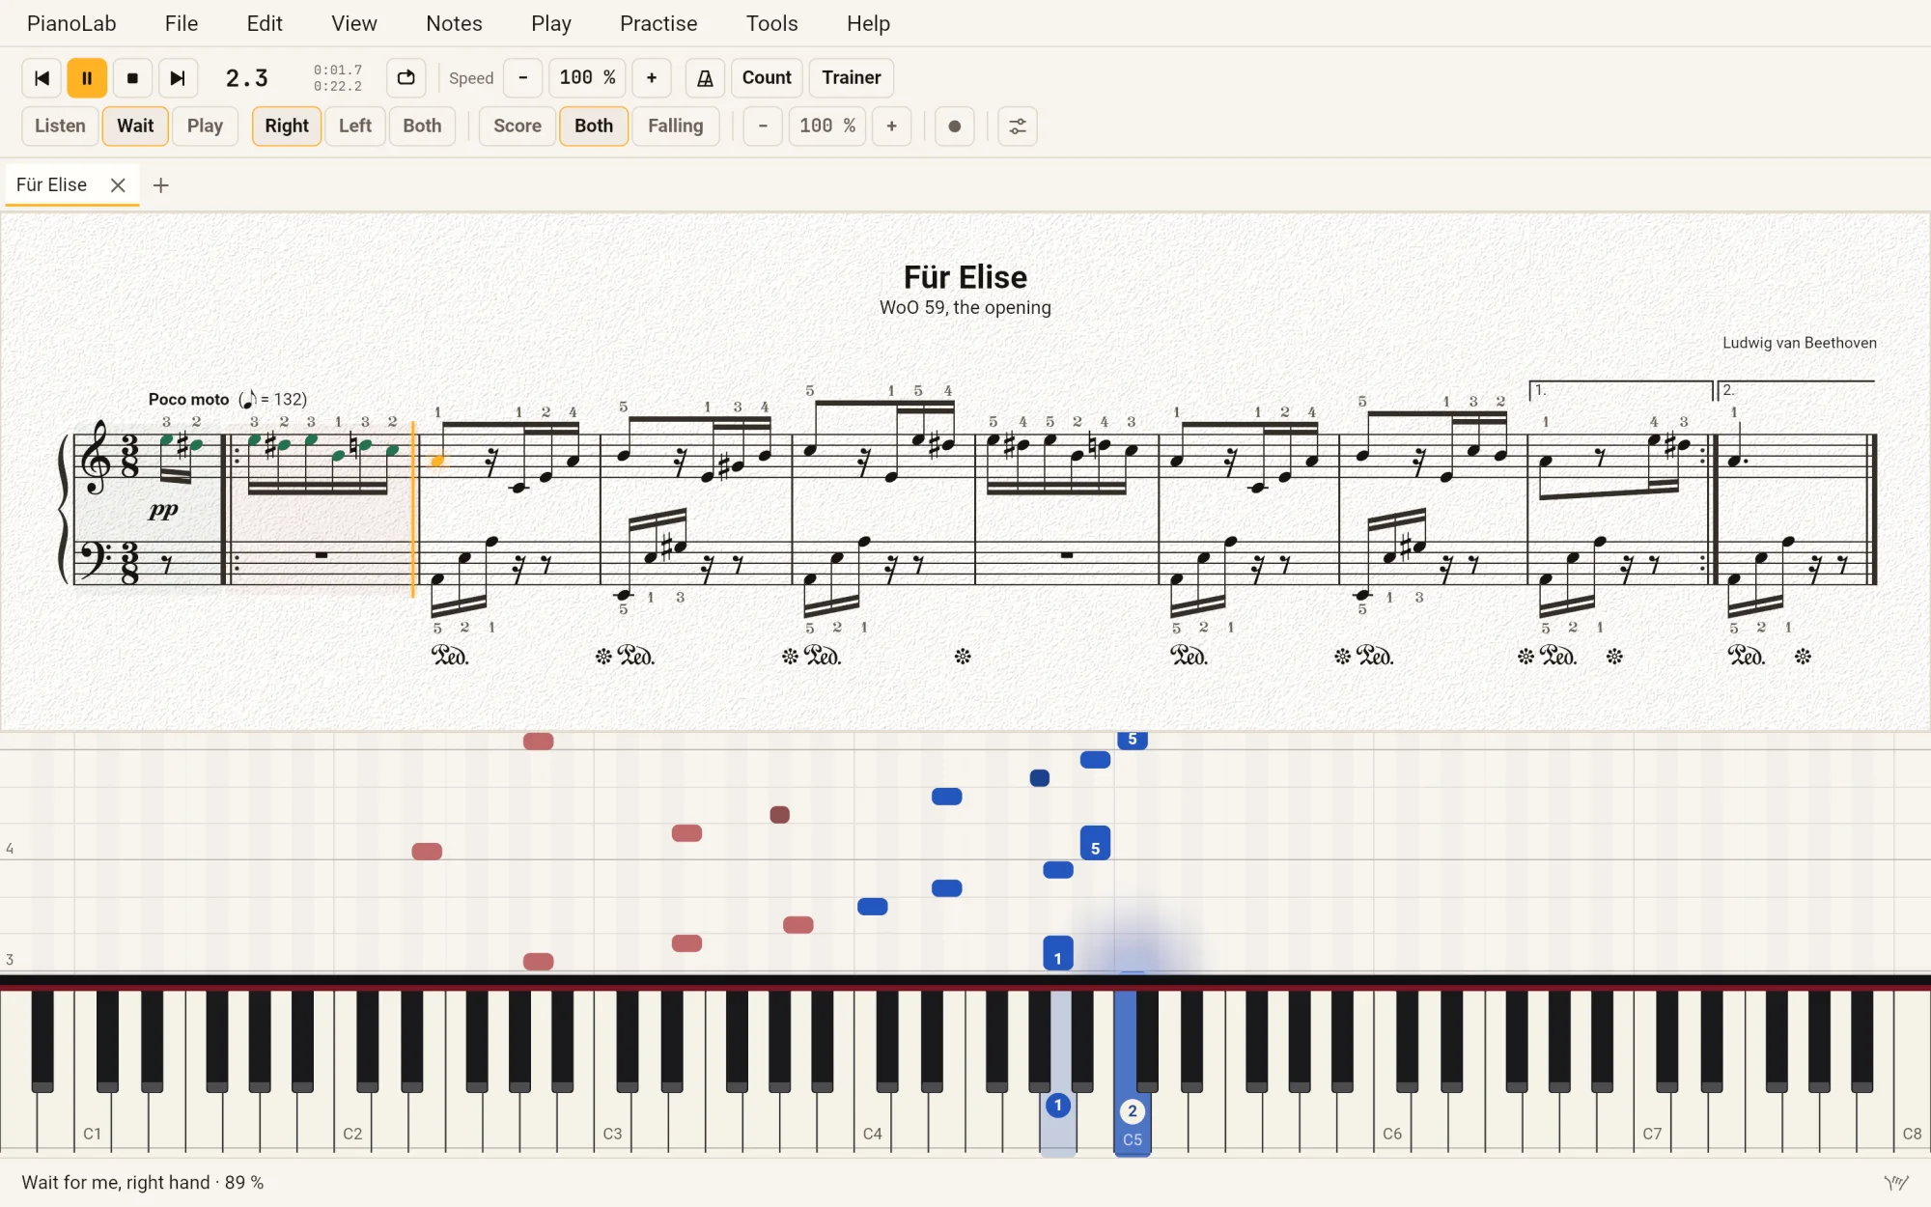The image size is (1931, 1207).
Task: Zoom out with the minus button in second row
Action: tap(763, 126)
